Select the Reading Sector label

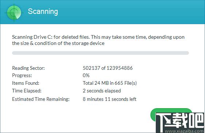pyautogui.click(x=28, y=68)
